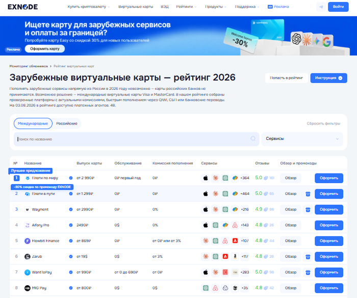Open reviews comment icon in Плати по миру row

(266, 178)
